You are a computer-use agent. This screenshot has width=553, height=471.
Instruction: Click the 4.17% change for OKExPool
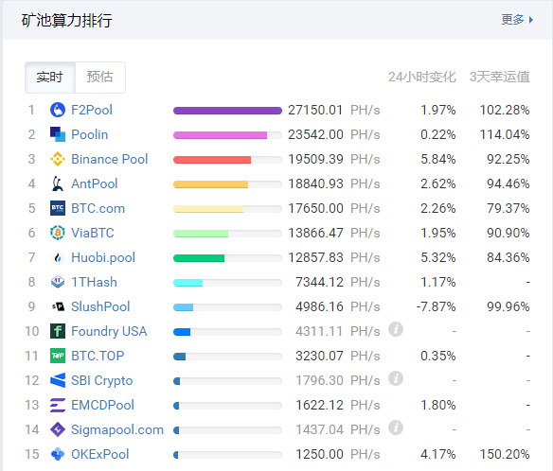[x=438, y=454]
